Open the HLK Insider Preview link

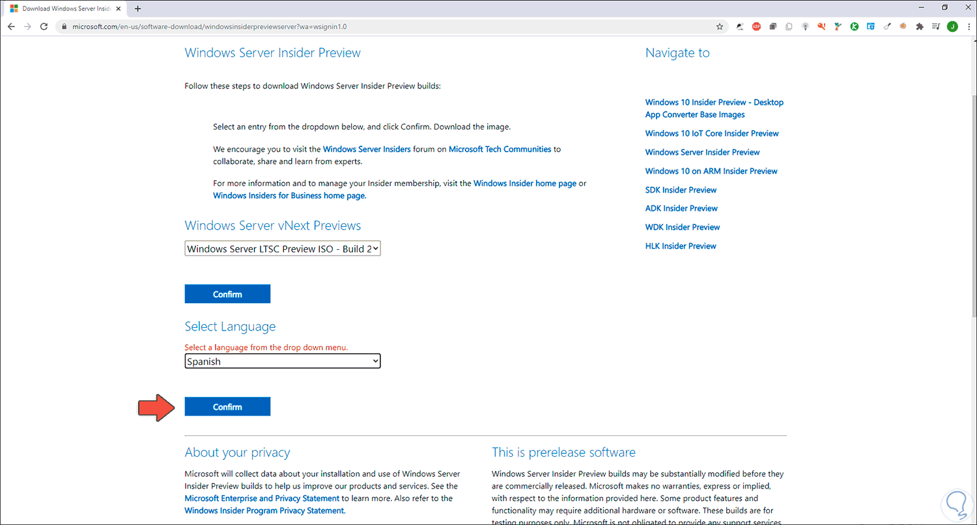point(681,246)
